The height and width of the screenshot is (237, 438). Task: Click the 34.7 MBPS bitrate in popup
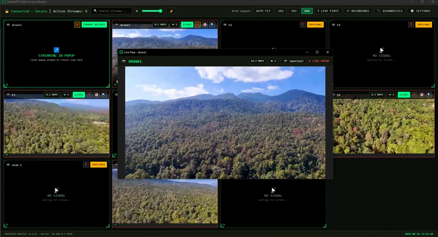tap(257, 61)
